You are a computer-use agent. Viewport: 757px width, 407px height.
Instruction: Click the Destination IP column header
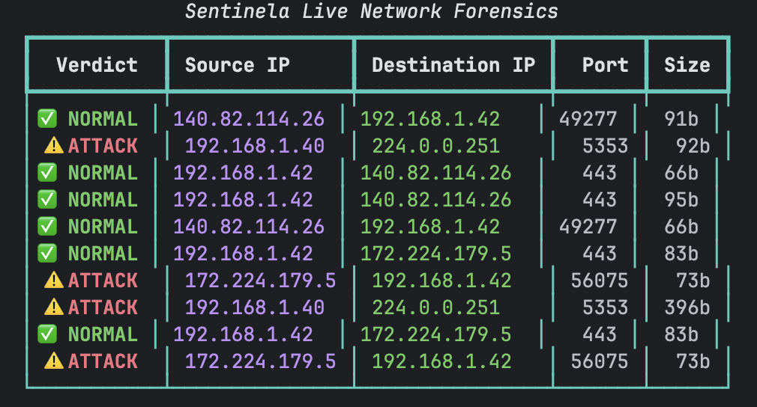[x=453, y=65]
